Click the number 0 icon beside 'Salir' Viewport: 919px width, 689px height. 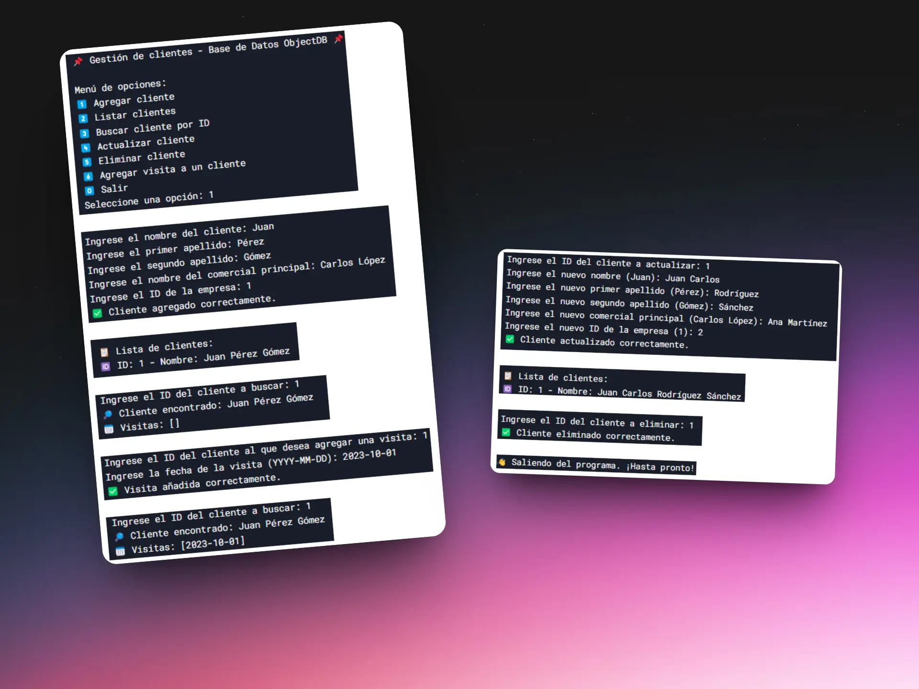tap(90, 190)
